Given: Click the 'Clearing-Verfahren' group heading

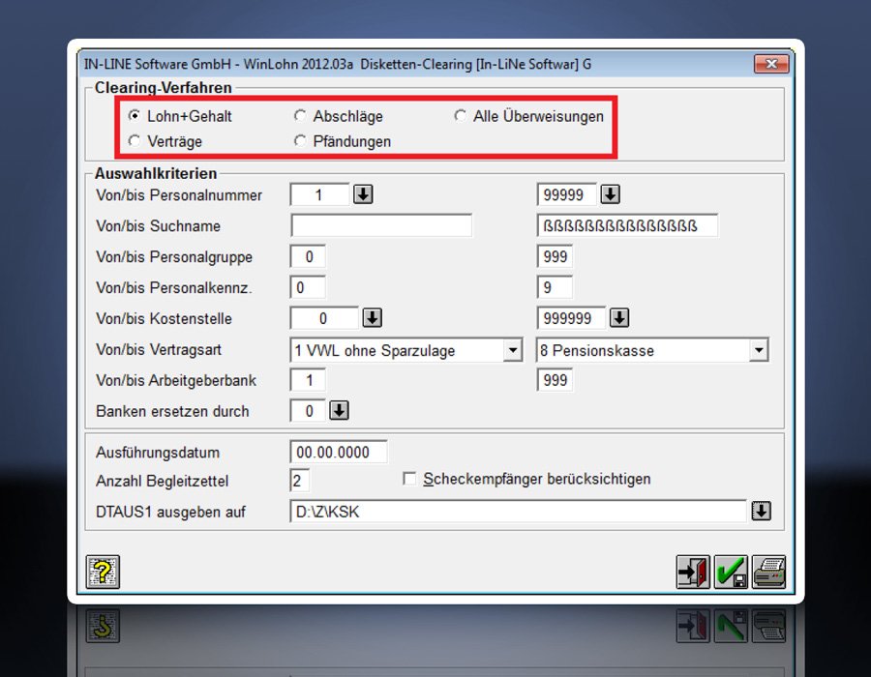Looking at the screenshot, I should click(163, 88).
